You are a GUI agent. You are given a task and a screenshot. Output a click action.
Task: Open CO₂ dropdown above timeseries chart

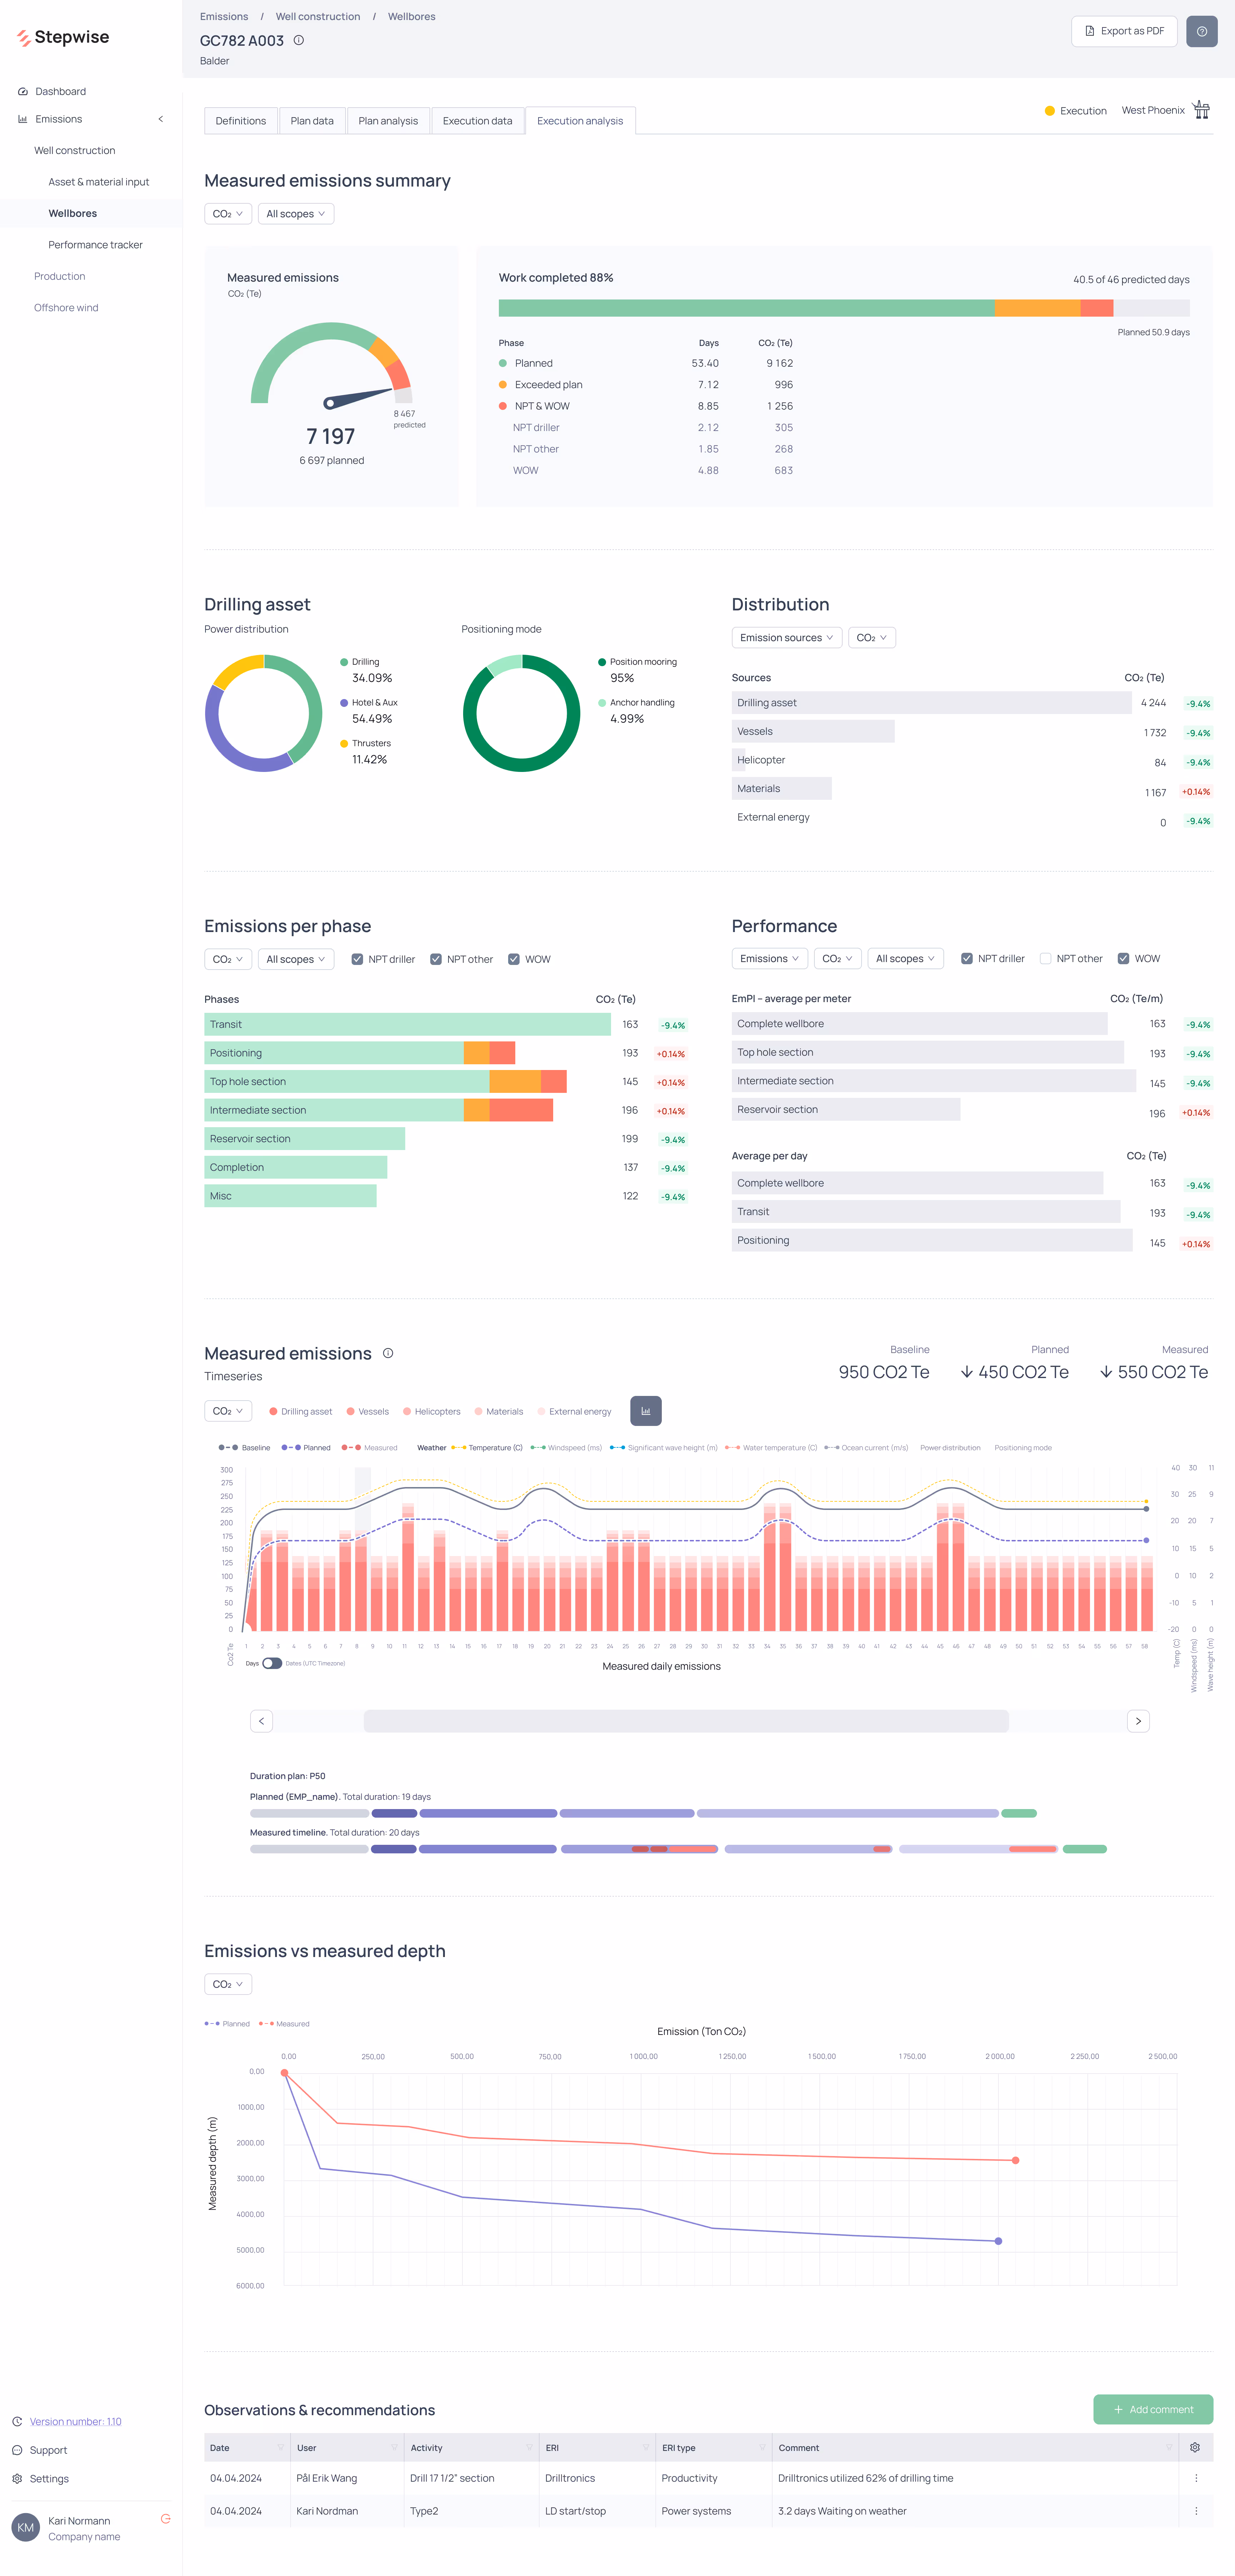[228, 1411]
